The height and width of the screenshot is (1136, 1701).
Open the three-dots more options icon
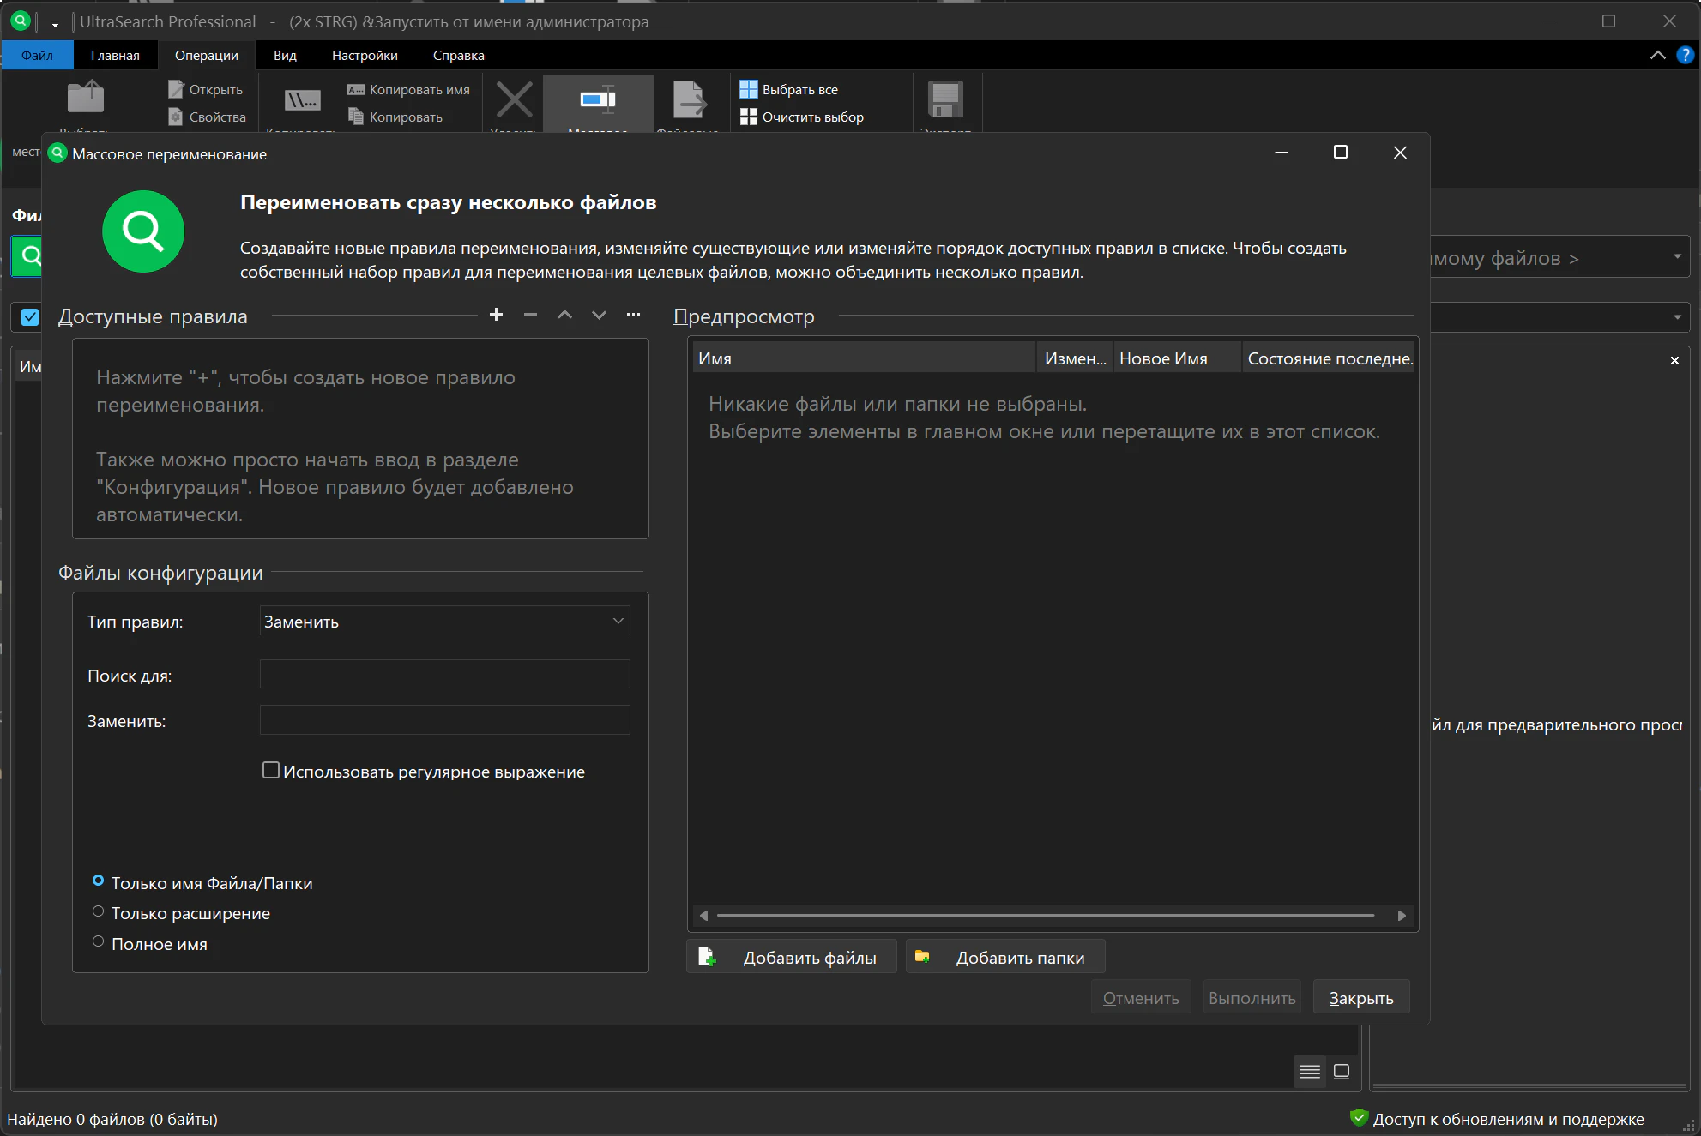point(633,315)
